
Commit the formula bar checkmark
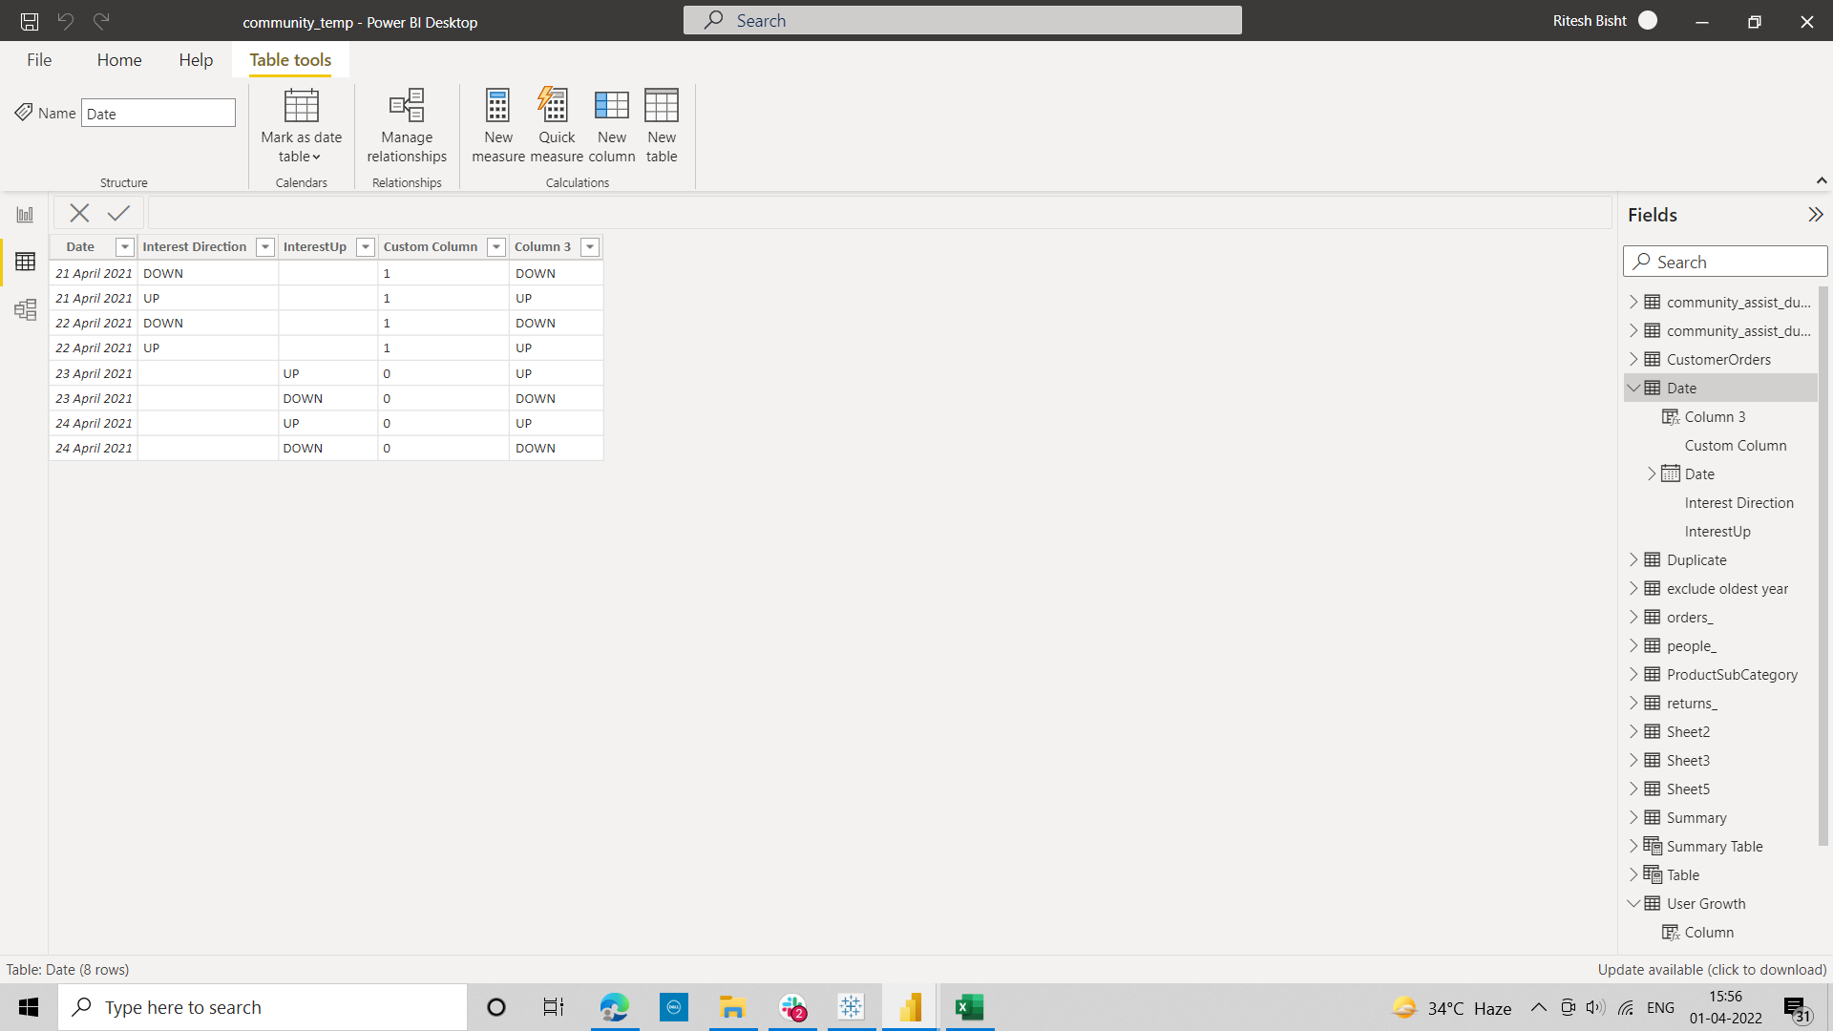(x=118, y=213)
